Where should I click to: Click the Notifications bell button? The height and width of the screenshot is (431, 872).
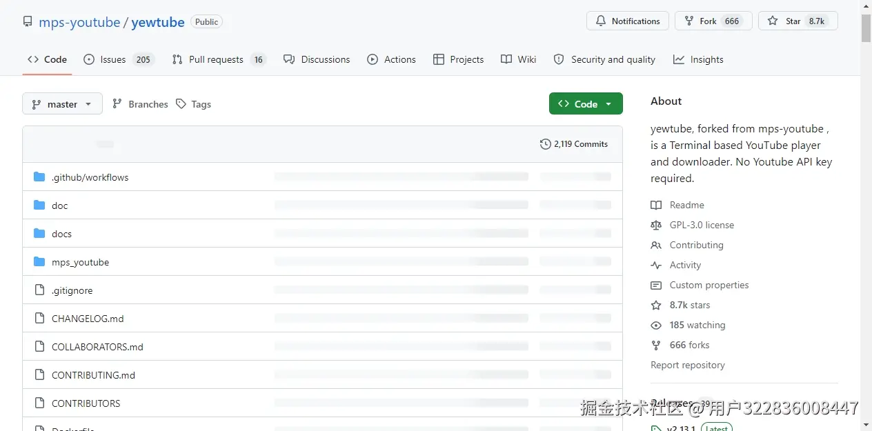628,21
